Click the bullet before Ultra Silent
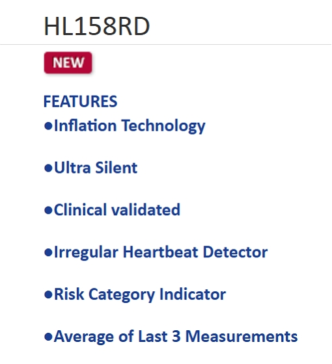The height and width of the screenshot is (364, 332). tap(48, 168)
